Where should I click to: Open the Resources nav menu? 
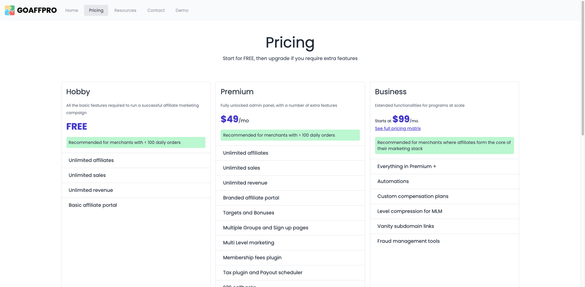click(125, 10)
